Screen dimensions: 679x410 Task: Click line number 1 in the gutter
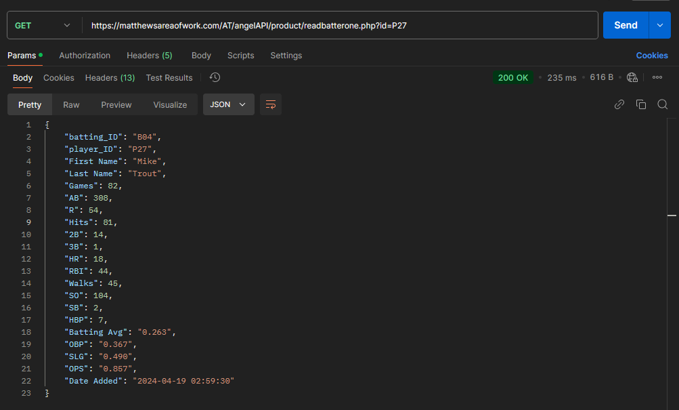[28, 125]
